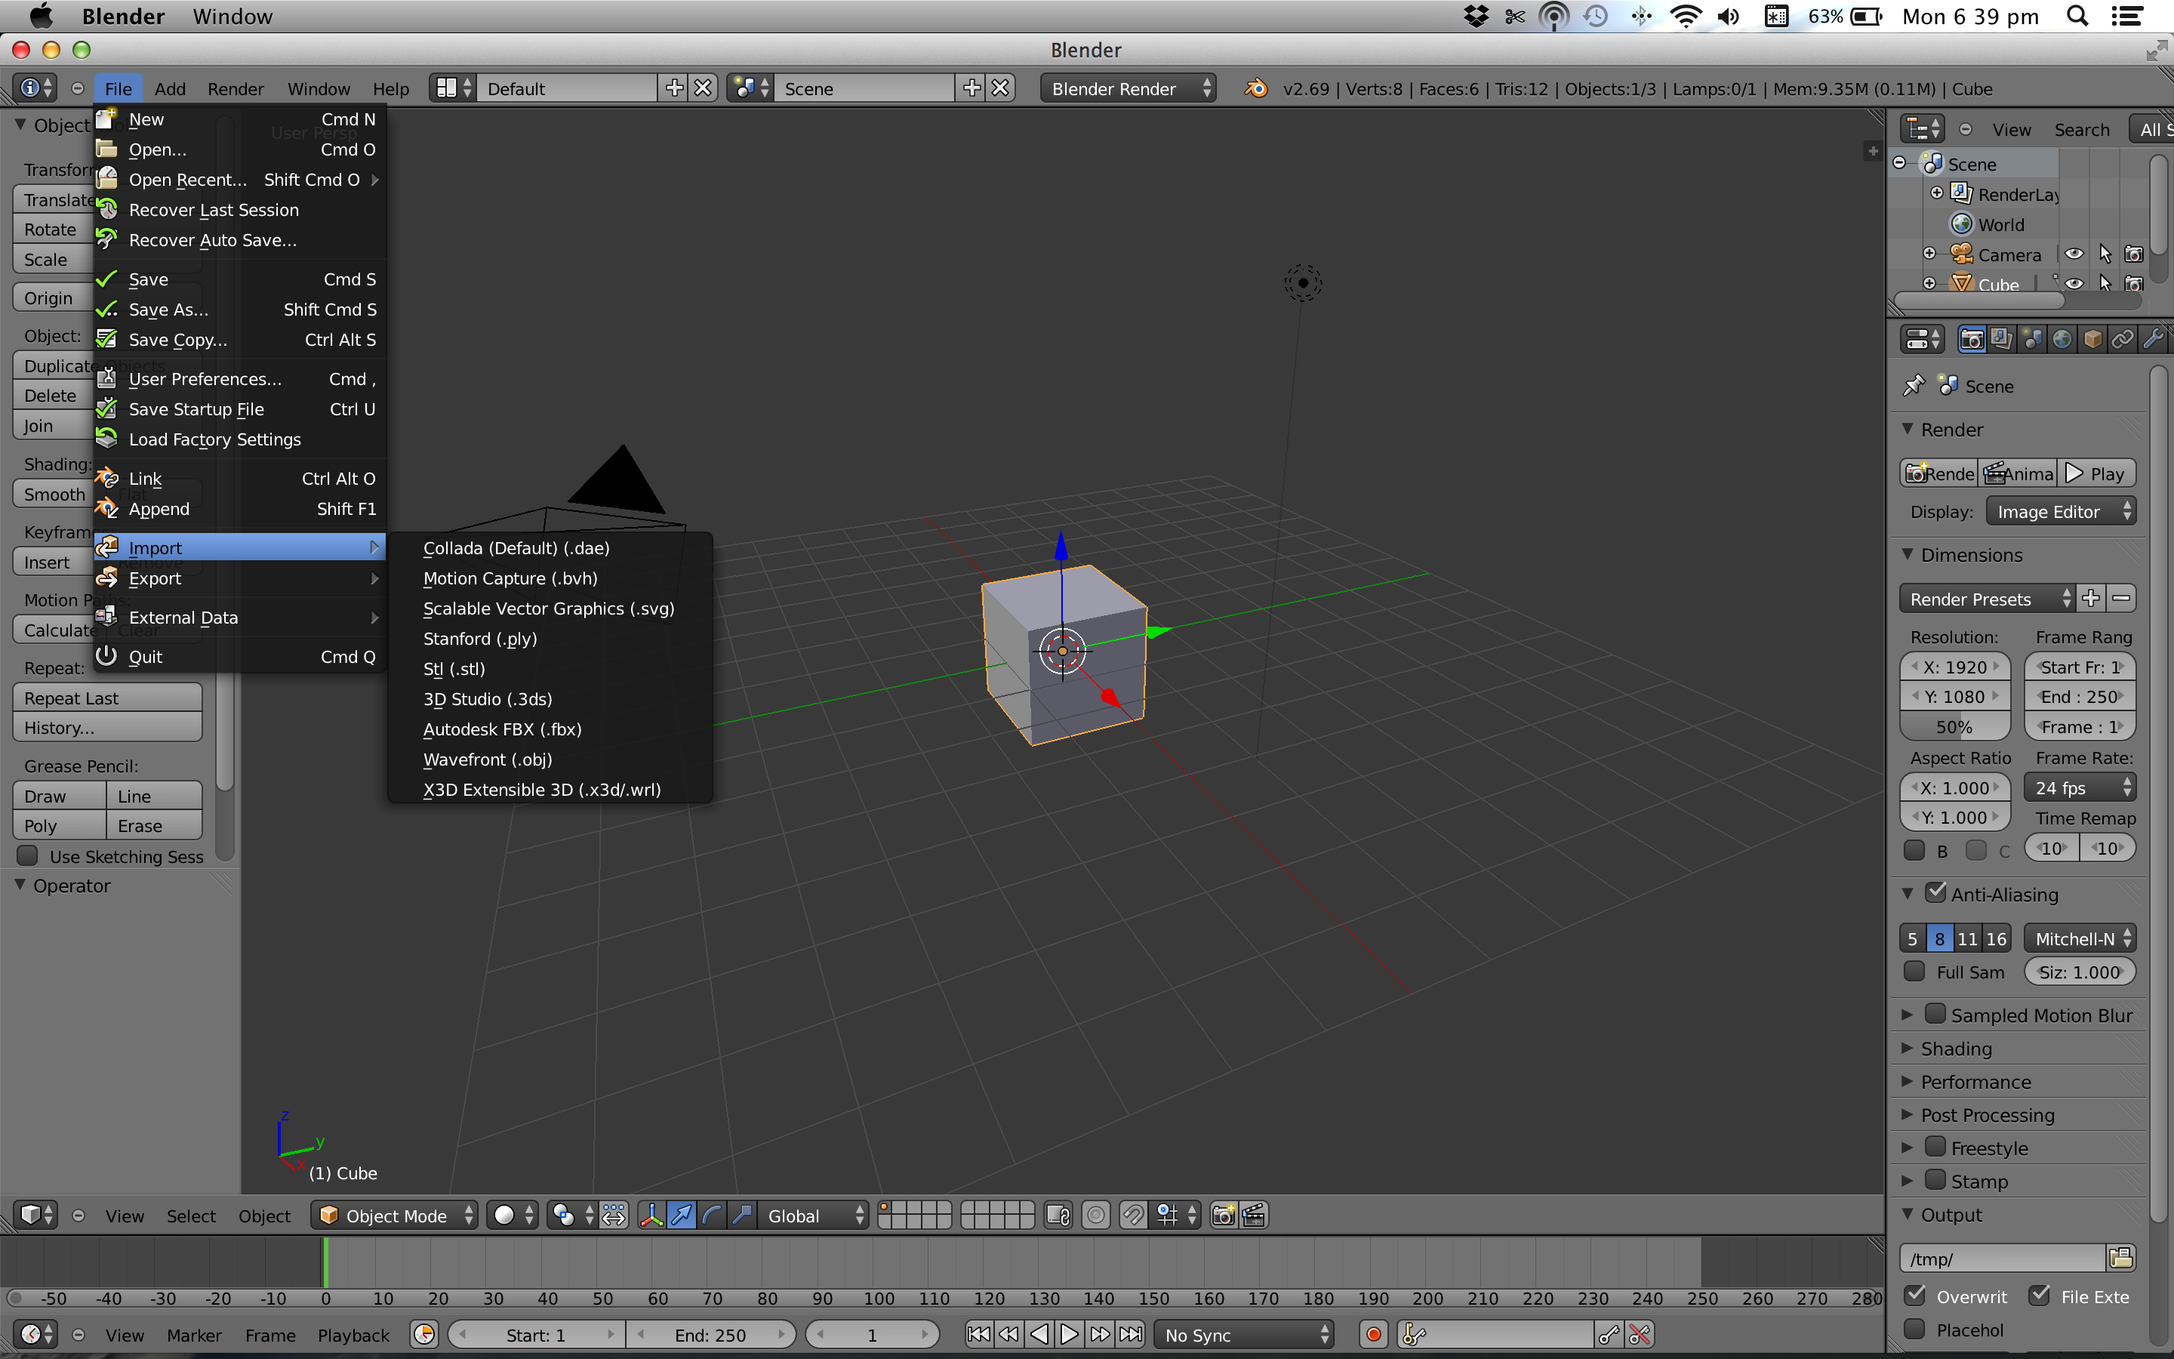Select the Object properties cube icon
The height and width of the screenshot is (1359, 2174).
2093,339
